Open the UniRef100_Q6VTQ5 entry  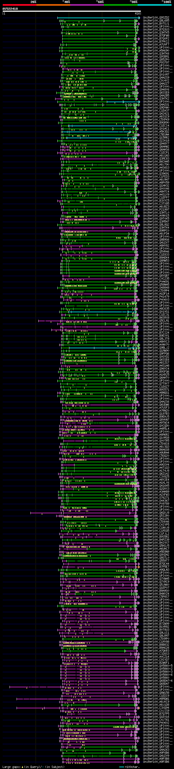click(x=156, y=747)
